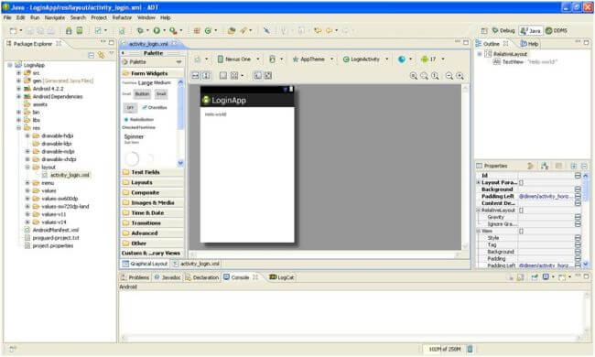Expand the src folder in Package Explorer
The height and width of the screenshot is (357, 595).
18,73
